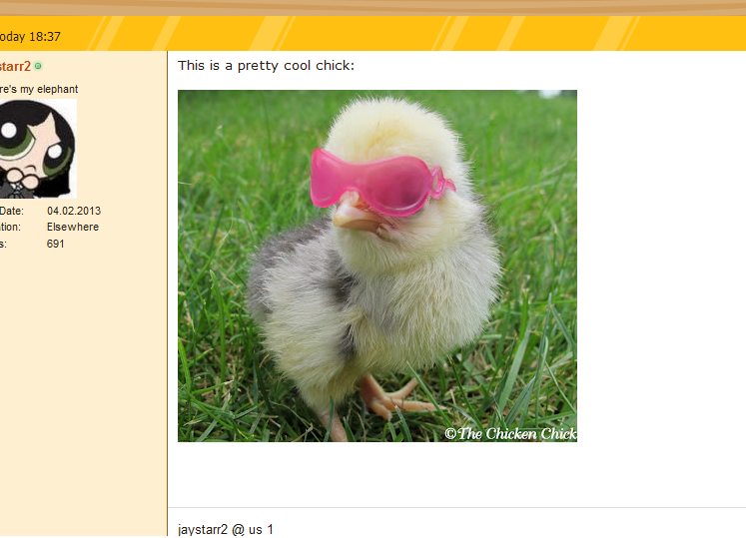Click the post count 691
Screen dimensions: 746x538
55,244
